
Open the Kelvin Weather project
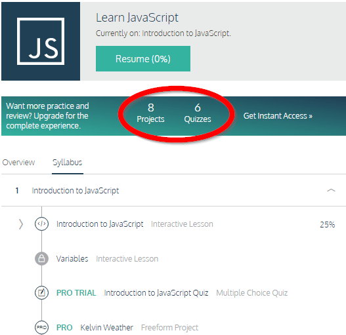106,328
